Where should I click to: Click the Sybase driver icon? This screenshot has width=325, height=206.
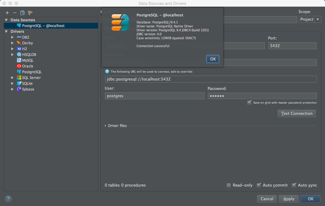pos(19,89)
